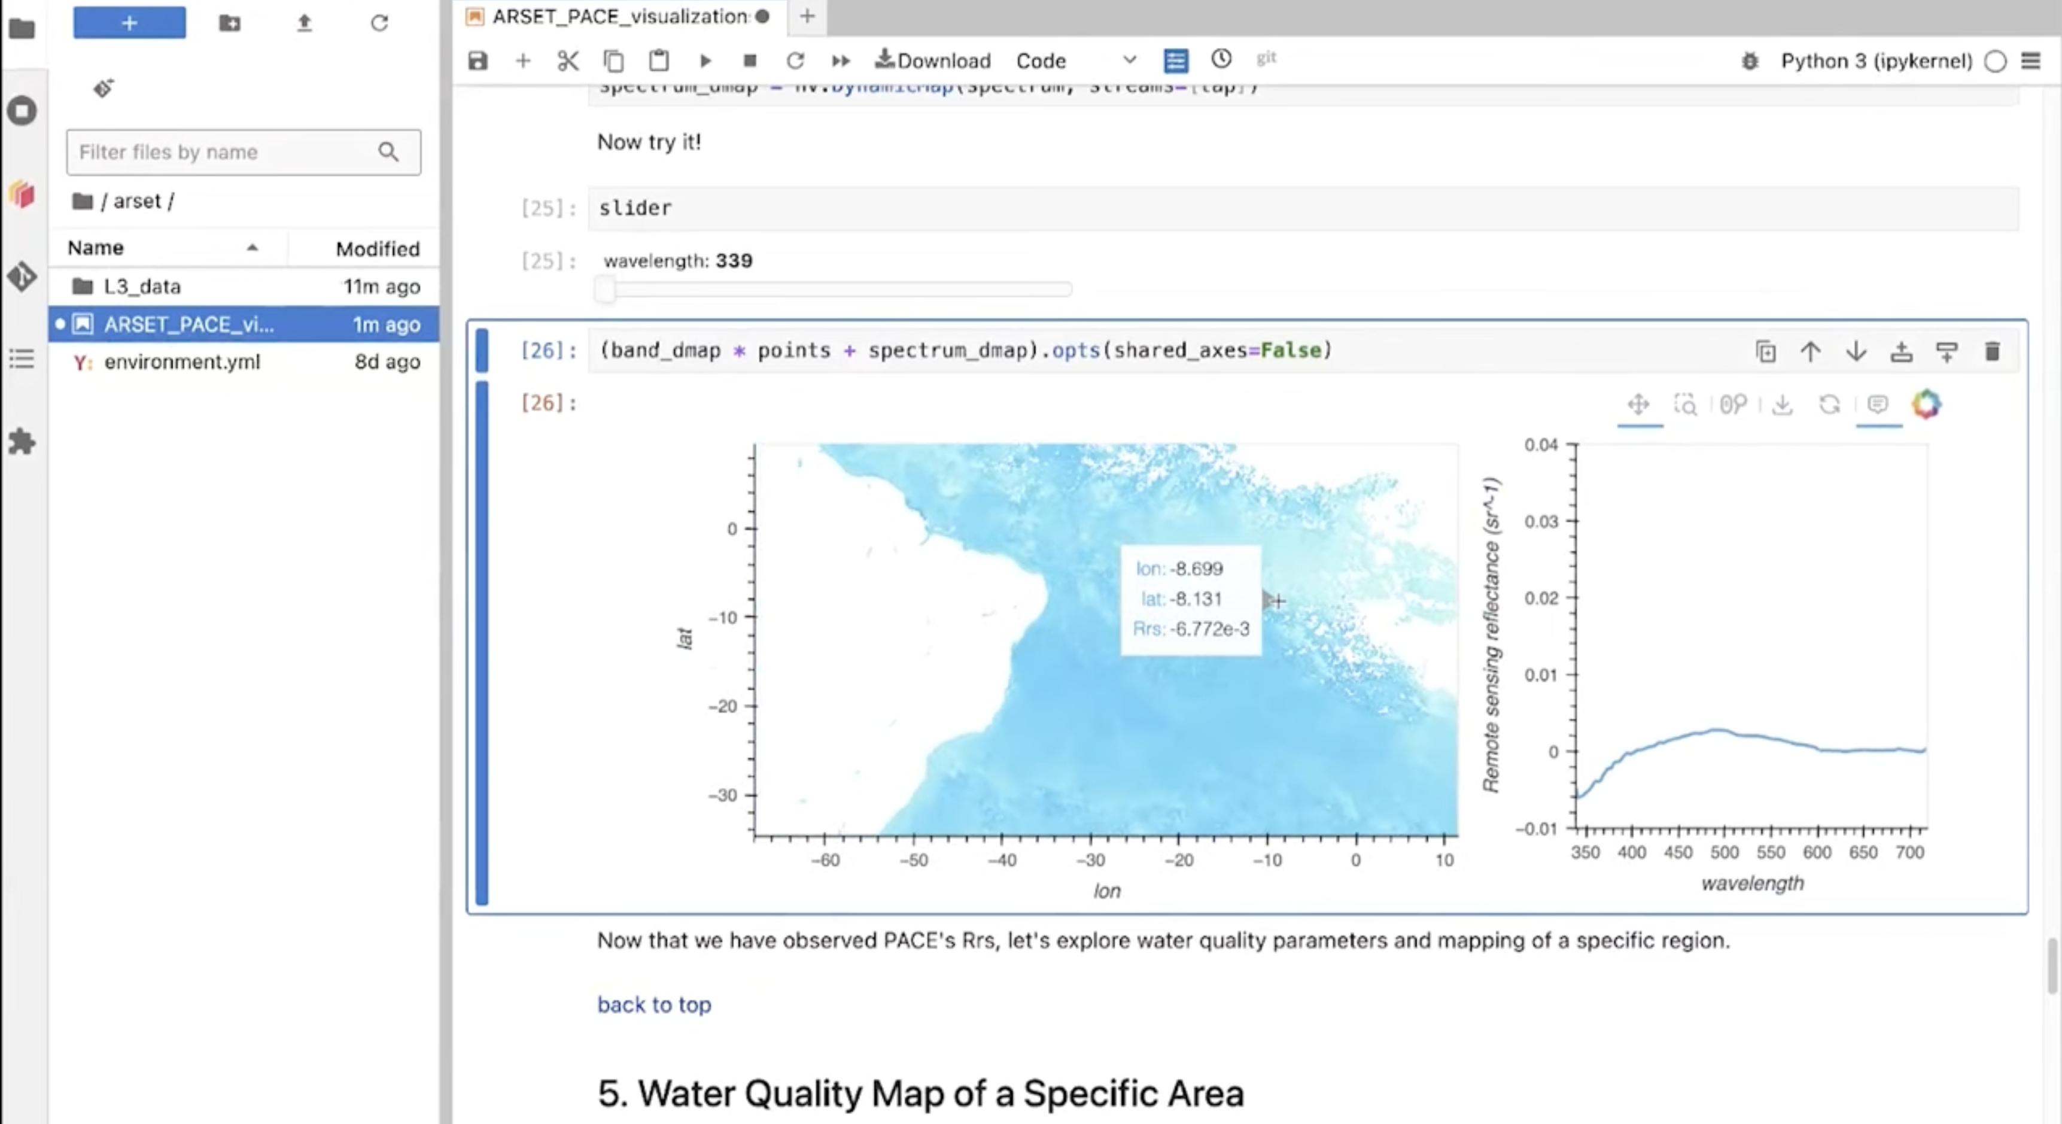Image resolution: width=2062 pixels, height=1124 pixels.
Task: Toggle the blue render side-by-side icon
Action: coord(1176,61)
